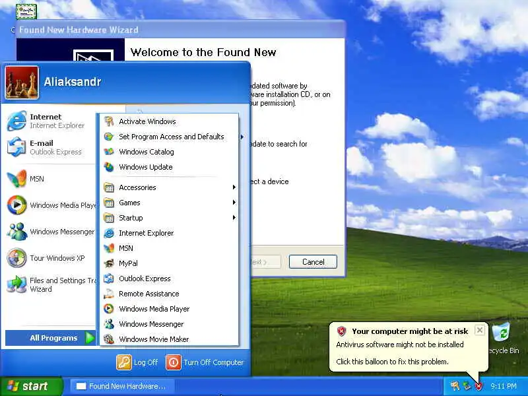Click the Recycle Bin desktop icon
Viewport: 528px width, 396px height.
[x=501, y=333]
